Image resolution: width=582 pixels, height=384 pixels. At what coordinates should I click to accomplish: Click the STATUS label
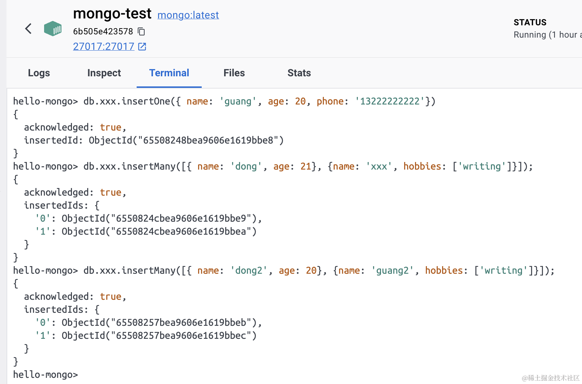tap(530, 22)
